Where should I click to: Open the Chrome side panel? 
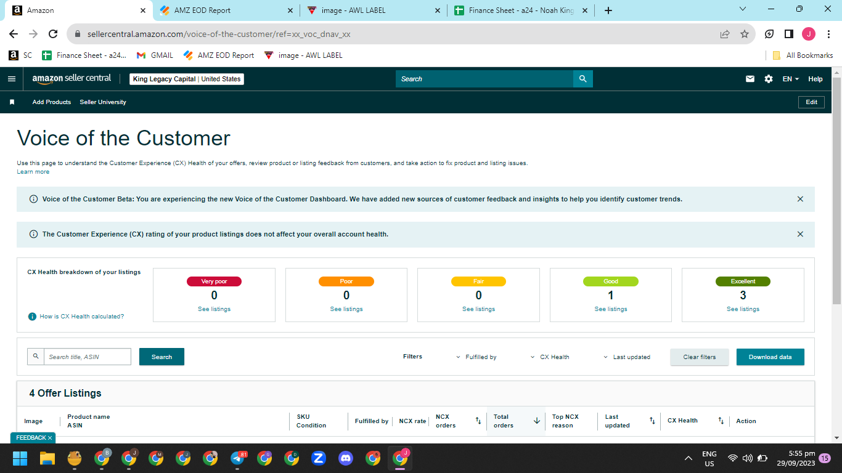tap(788, 34)
